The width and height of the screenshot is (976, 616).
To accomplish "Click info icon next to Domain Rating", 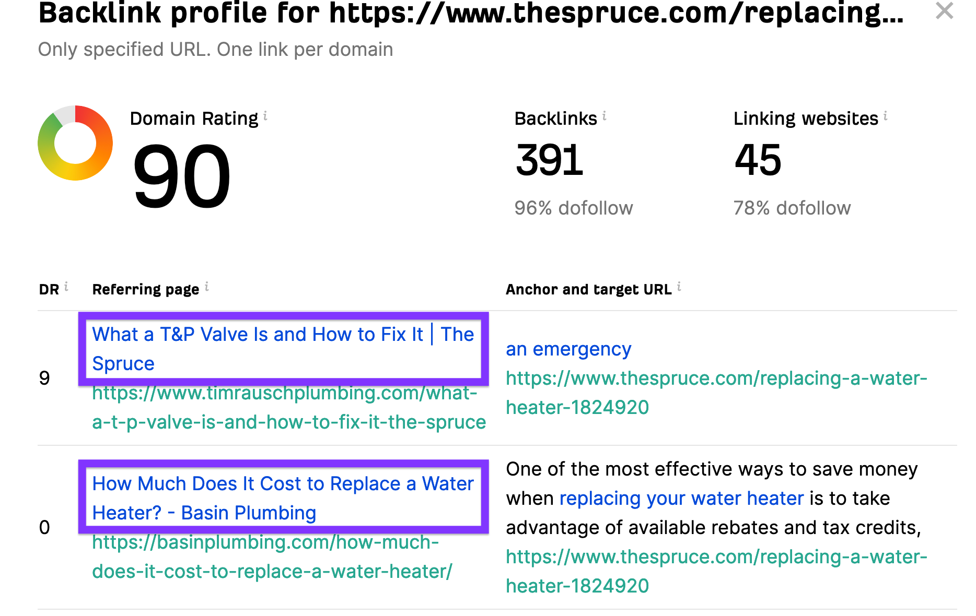I will pos(265,116).
